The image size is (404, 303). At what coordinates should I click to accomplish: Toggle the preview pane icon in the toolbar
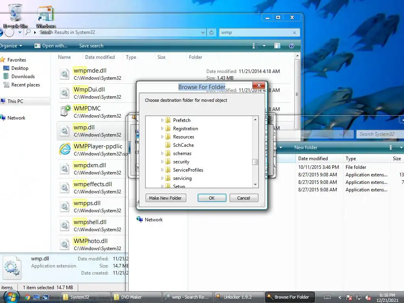pyautogui.click(x=277, y=46)
